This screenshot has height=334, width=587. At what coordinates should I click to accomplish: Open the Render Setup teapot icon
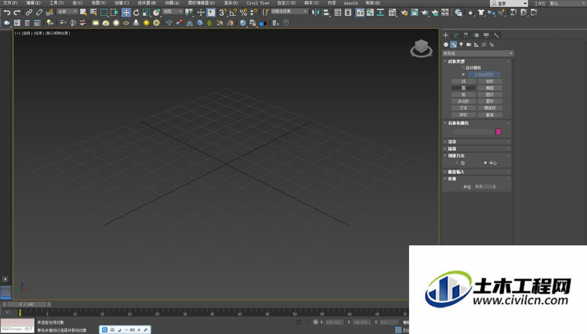[404, 12]
